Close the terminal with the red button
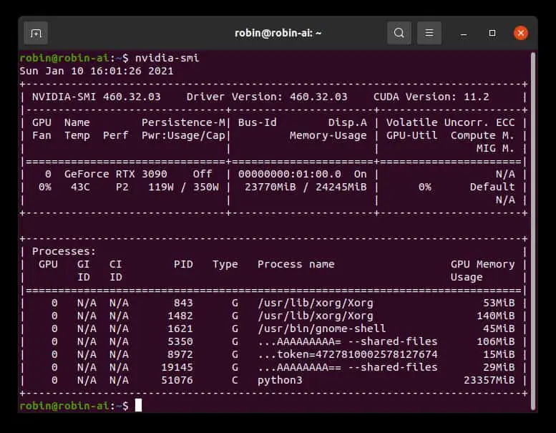The height and width of the screenshot is (433, 556). tap(521, 33)
